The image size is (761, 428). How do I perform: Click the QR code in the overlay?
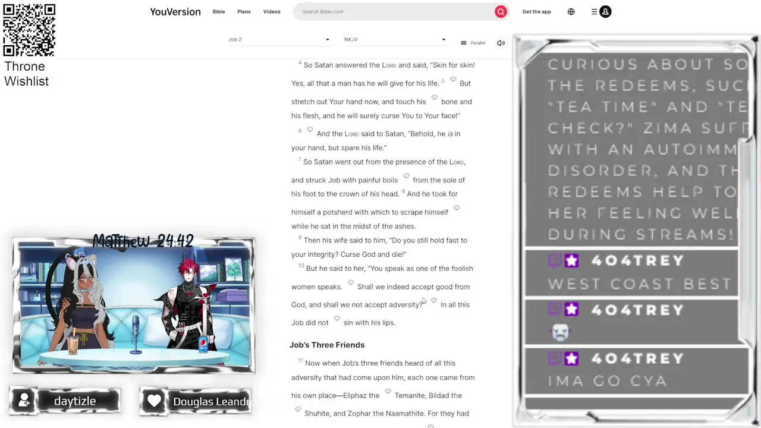(29, 30)
